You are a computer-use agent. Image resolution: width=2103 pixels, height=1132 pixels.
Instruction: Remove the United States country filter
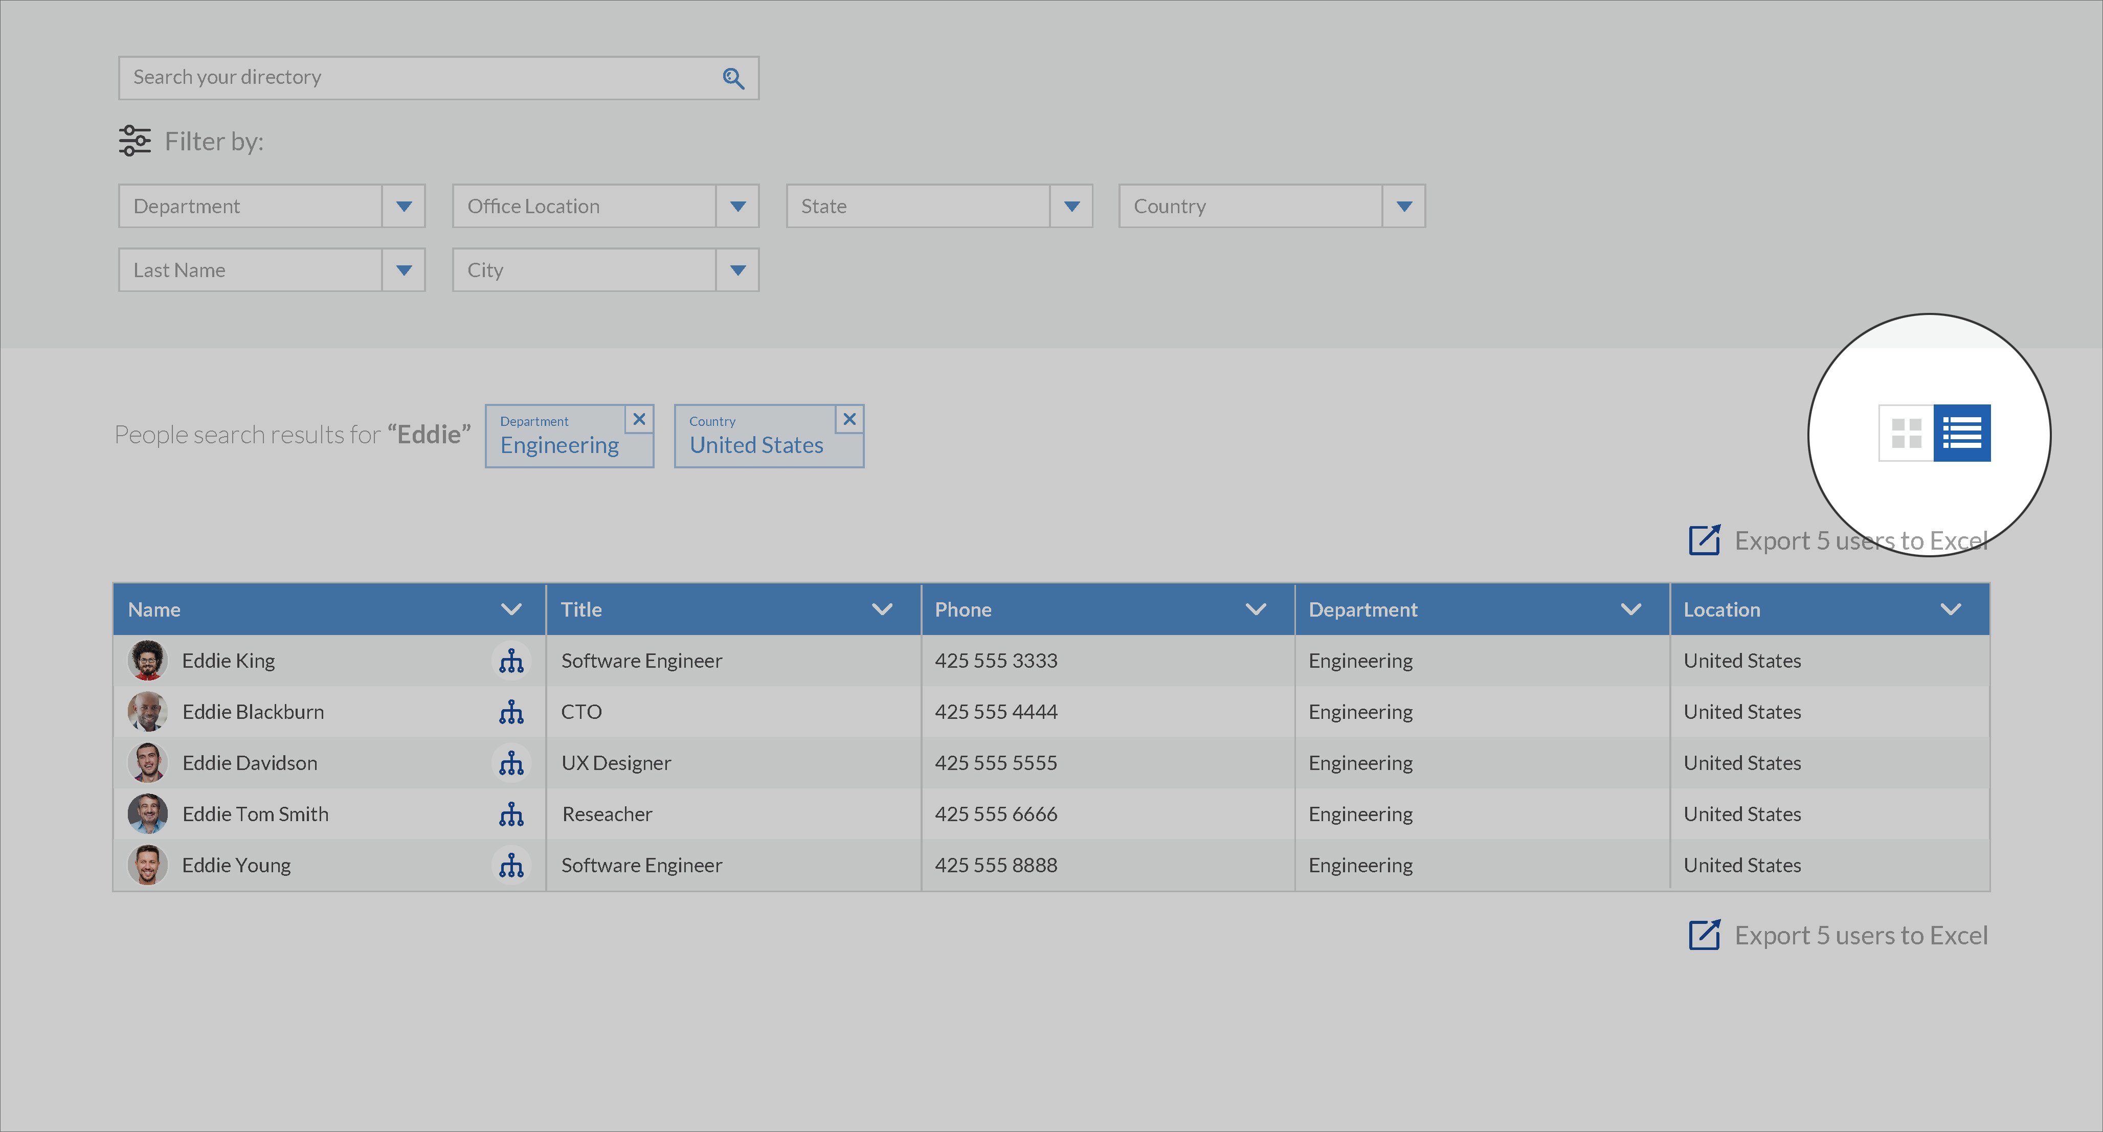tap(850, 420)
